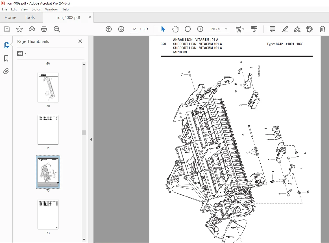The width and height of the screenshot is (329, 243).
Task: Open the Window menu
Action: point(51,9)
